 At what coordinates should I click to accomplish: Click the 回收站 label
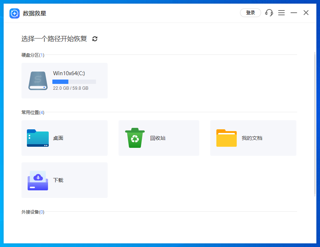pyautogui.click(x=158, y=138)
